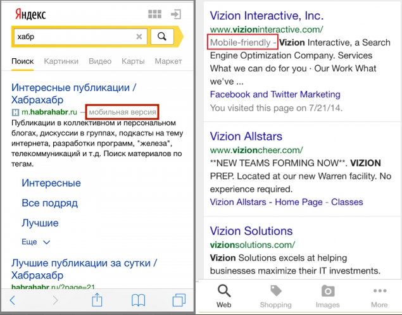Tap the Habrahabr snippet beginning 'Публикации в коллективном'
This screenshot has height=315, width=402.
coord(97,144)
